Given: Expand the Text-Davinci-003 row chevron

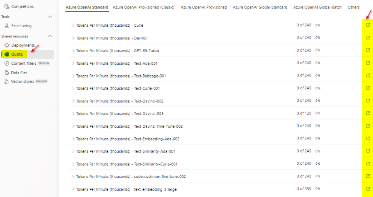Looking at the screenshot, I should 73,114.
